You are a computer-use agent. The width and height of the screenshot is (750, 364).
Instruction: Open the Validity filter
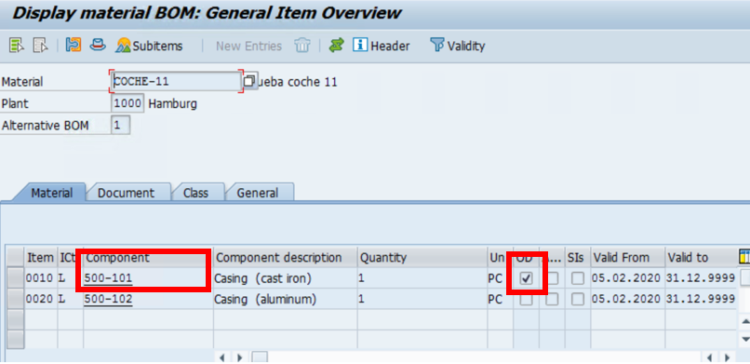click(x=458, y=46)
